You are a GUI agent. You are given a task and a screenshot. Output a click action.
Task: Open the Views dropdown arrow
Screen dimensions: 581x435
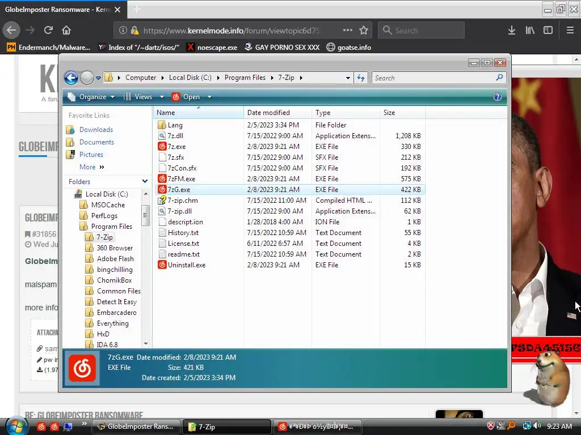pyautogui.click(x=162, y=97)
